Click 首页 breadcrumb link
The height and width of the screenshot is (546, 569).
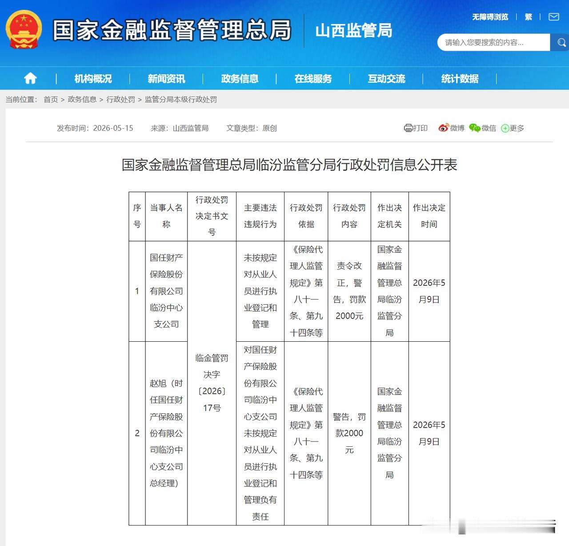point(51,99)
